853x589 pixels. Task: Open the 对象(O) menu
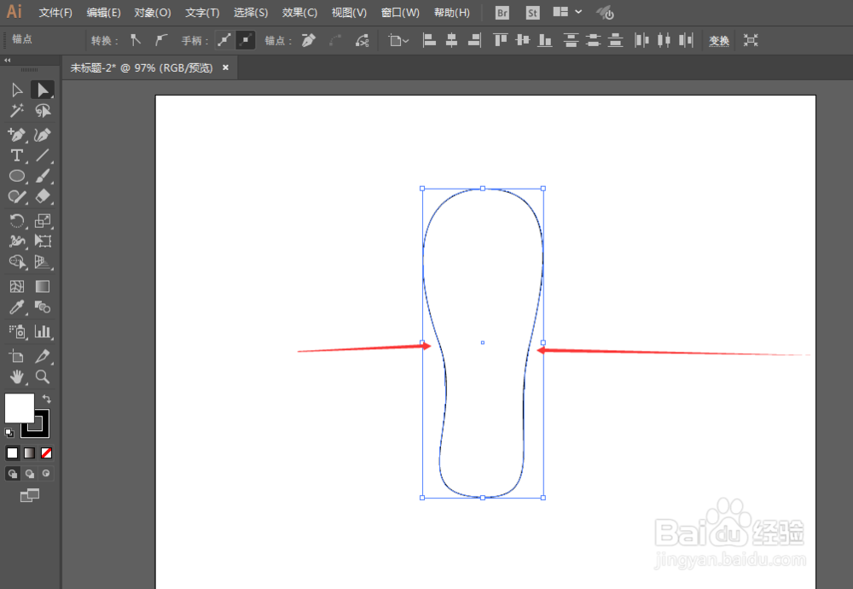click(x=153, y=13)
